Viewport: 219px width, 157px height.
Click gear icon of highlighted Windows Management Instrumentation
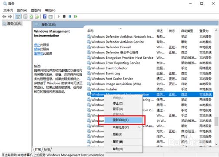89,94
